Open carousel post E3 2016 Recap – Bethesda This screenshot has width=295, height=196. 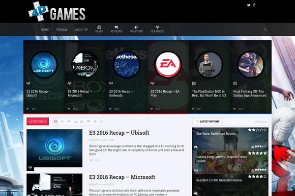pyautogui.click(x=121, y=94)
